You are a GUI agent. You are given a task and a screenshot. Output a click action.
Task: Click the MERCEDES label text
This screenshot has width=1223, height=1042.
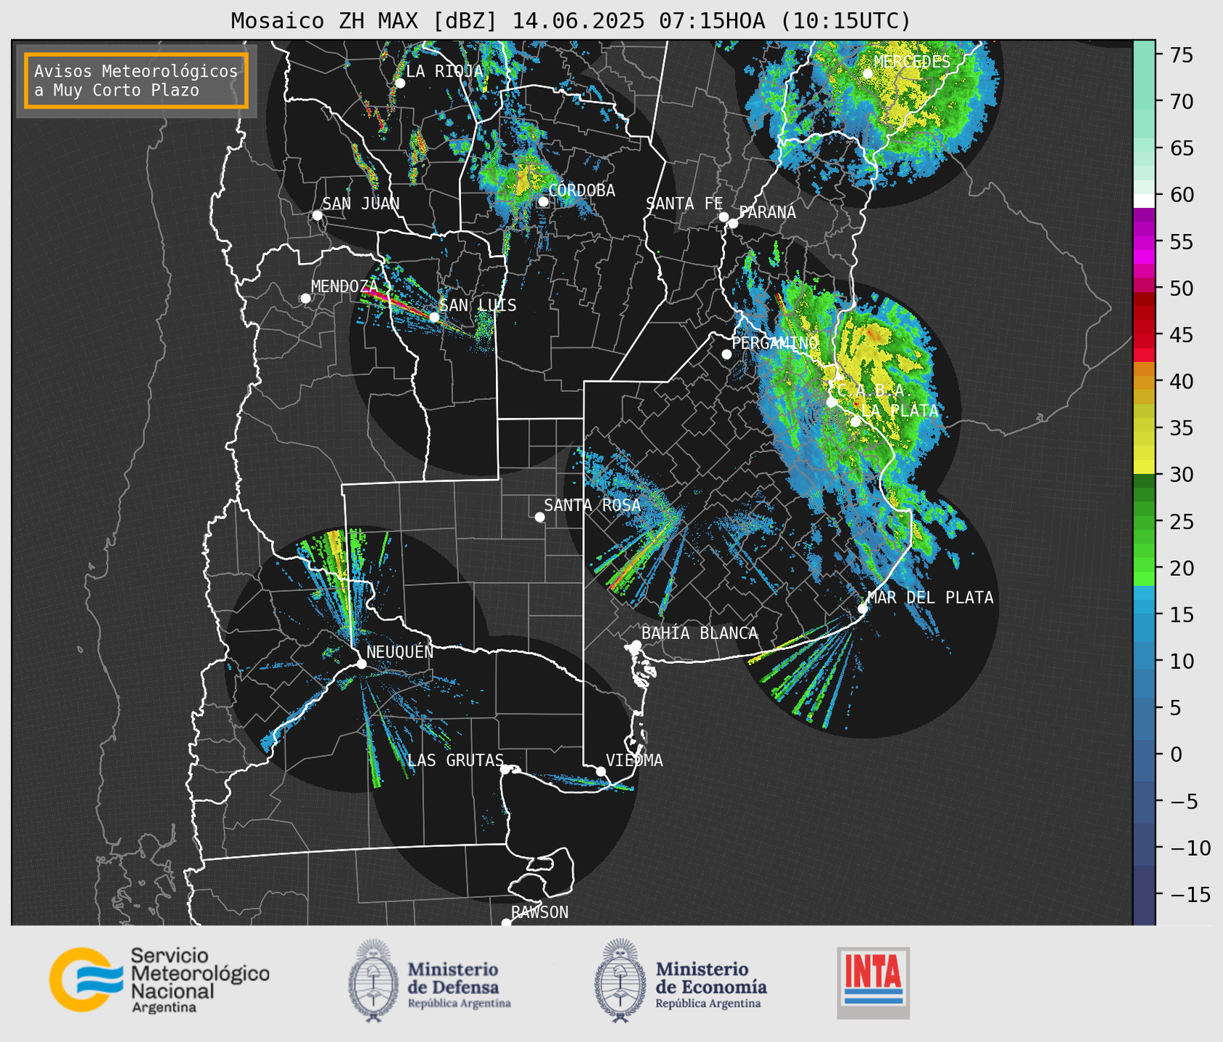click(912, 62)
